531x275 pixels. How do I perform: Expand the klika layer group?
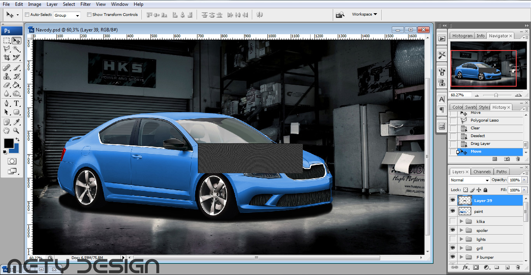pos(461,221)
